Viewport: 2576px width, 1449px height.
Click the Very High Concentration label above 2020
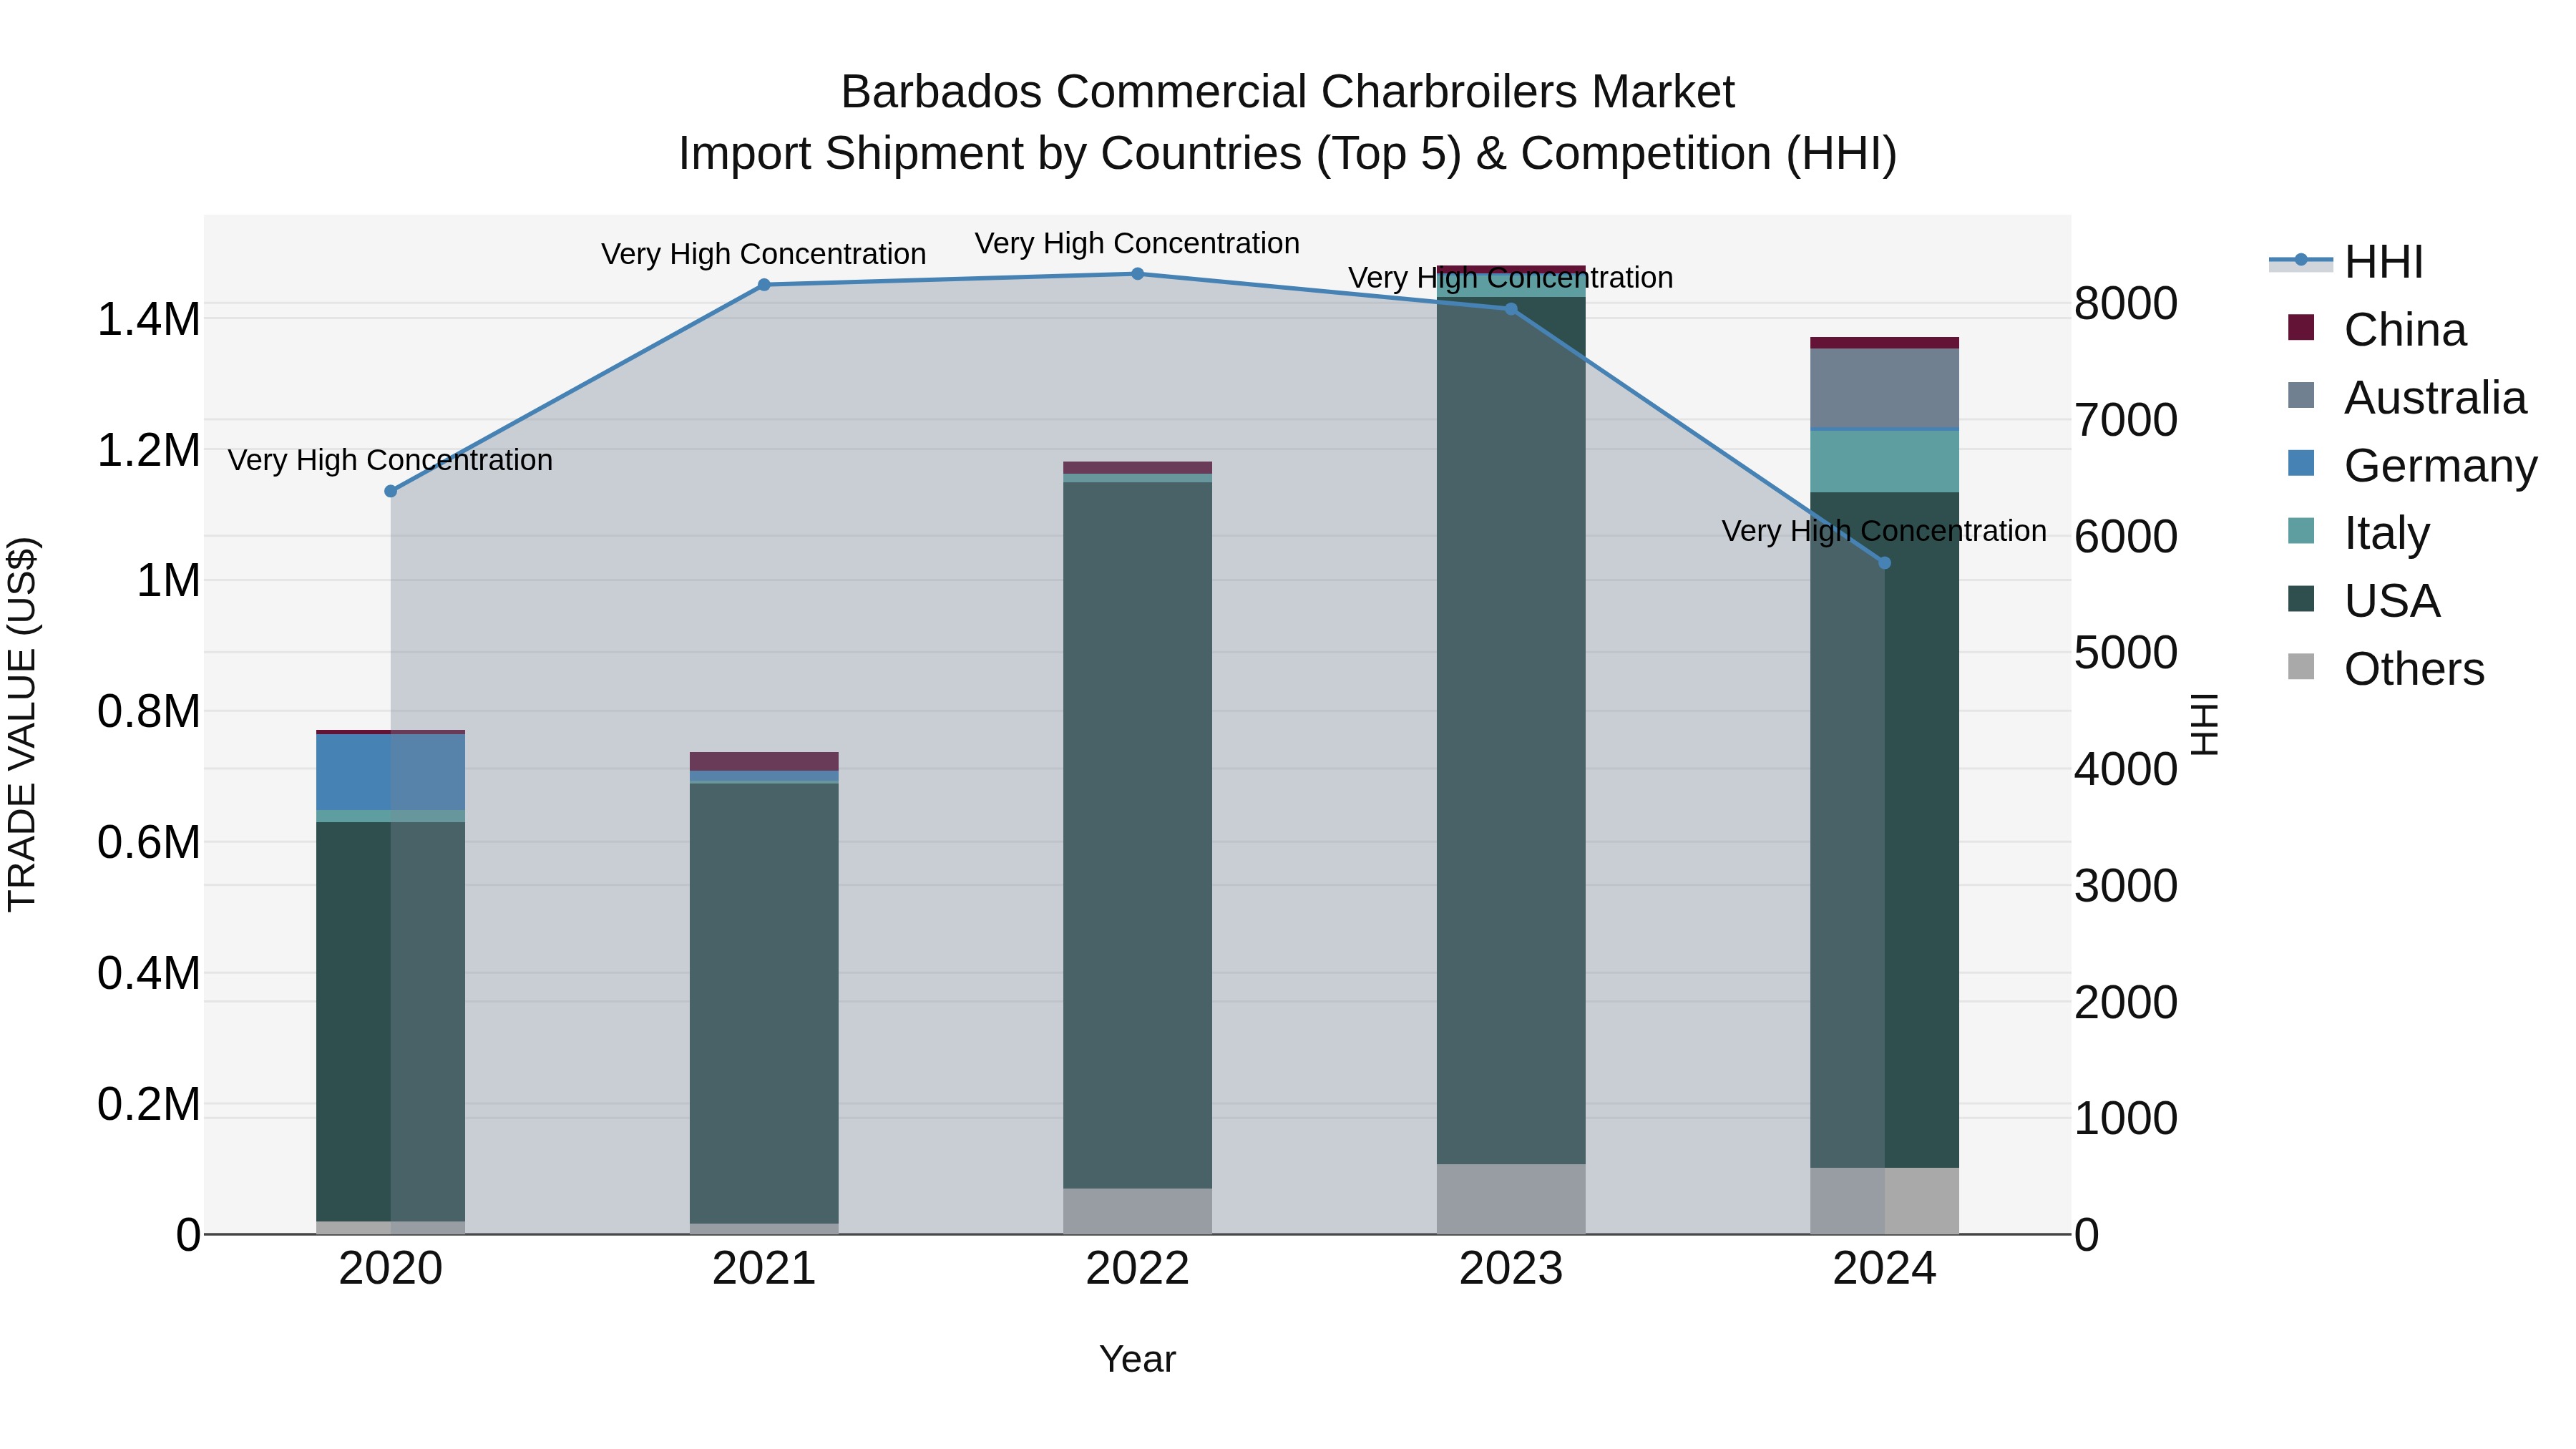click(x=390, y=460)
